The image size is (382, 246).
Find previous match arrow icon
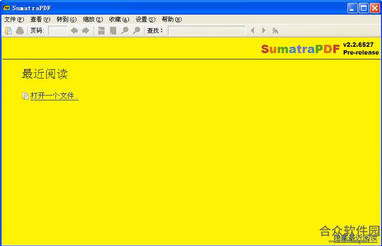click(x=253, y=31)
